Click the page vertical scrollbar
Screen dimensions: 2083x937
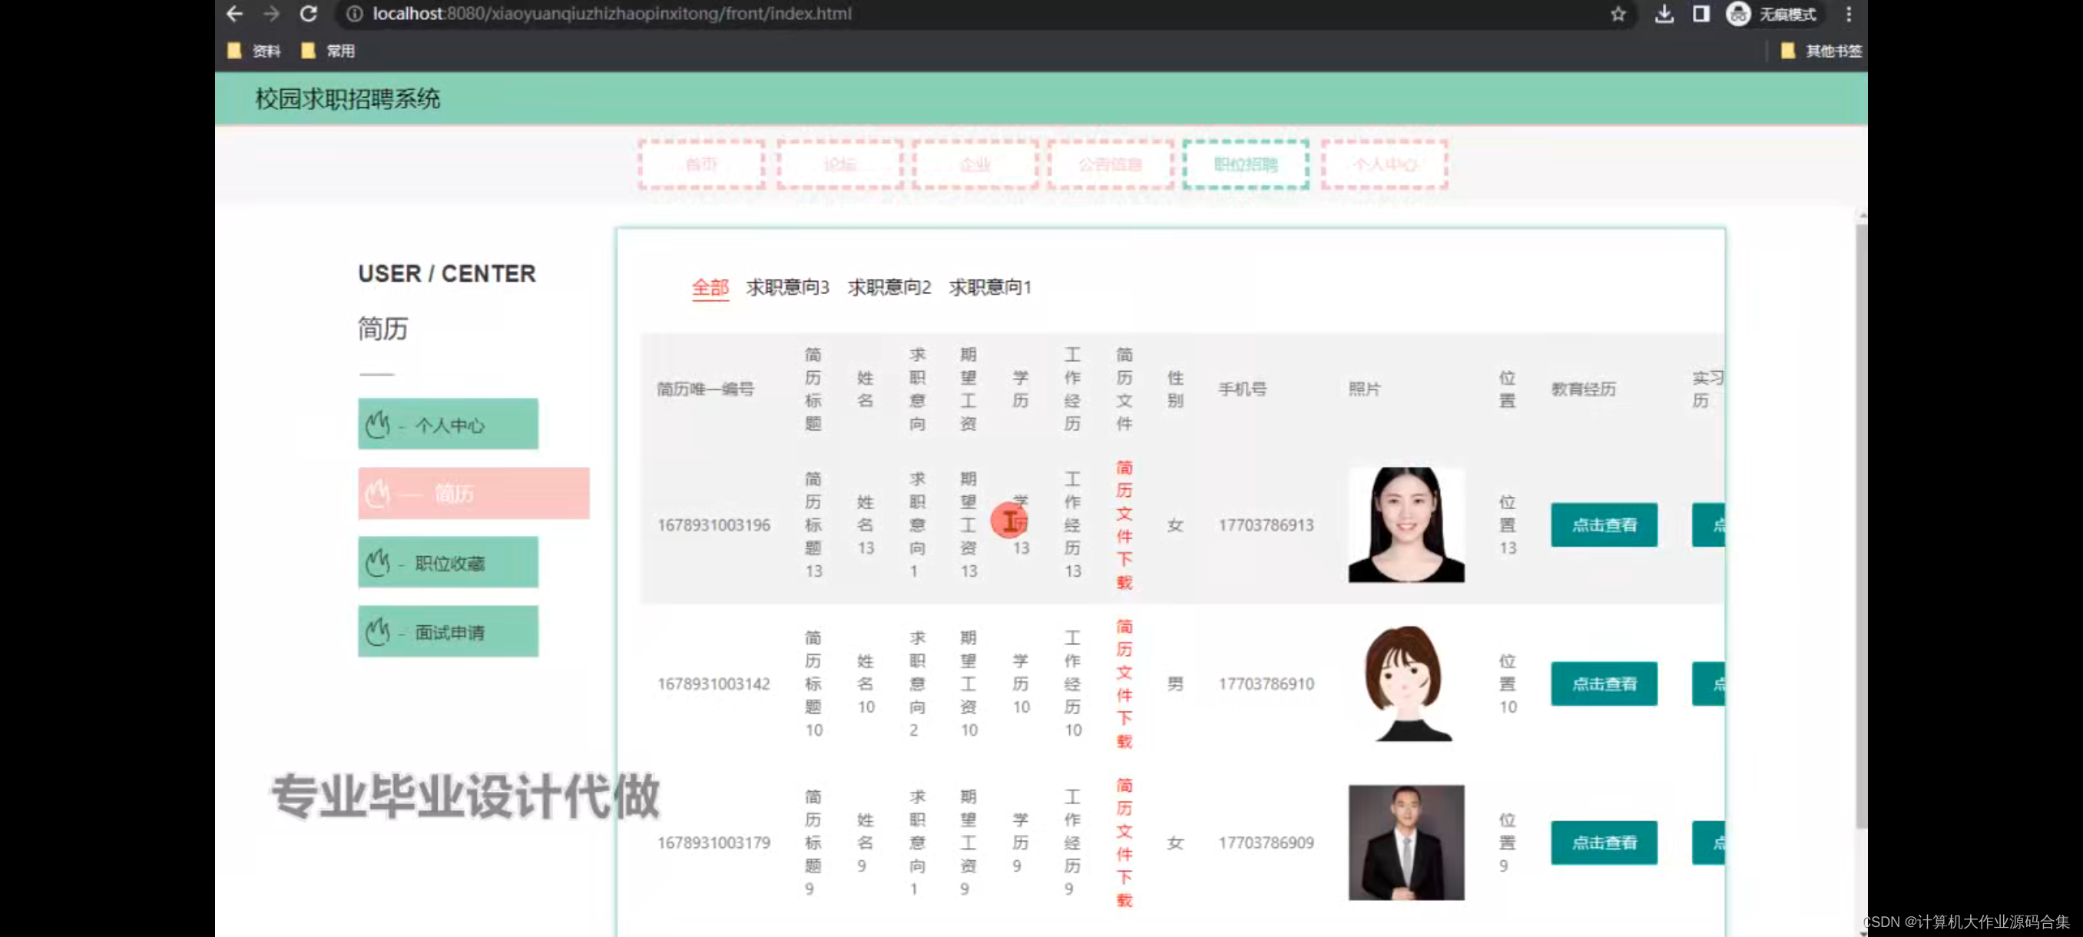click(1862, 525)
